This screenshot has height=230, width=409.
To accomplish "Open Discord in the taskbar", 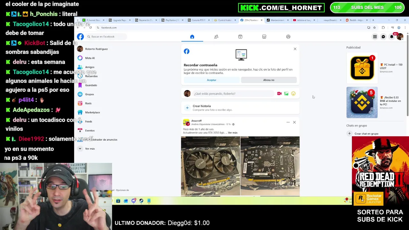I will [134, 201].
